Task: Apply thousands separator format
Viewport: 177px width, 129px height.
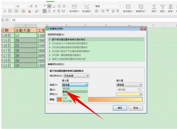Action: [108, 11]
